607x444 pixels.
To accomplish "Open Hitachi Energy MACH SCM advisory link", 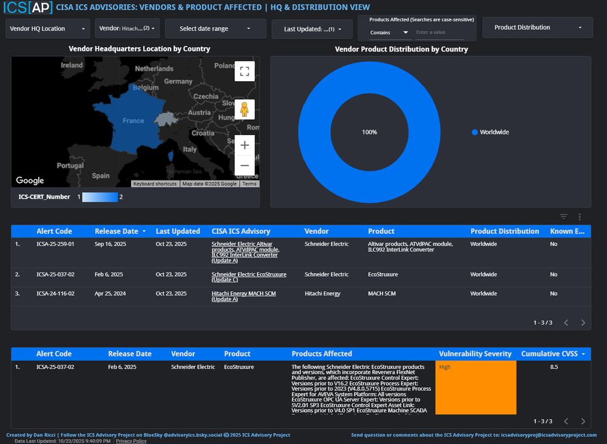I will pos(243,296).
